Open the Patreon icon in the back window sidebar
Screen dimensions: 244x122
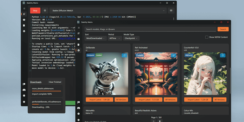tap(24, 84)
